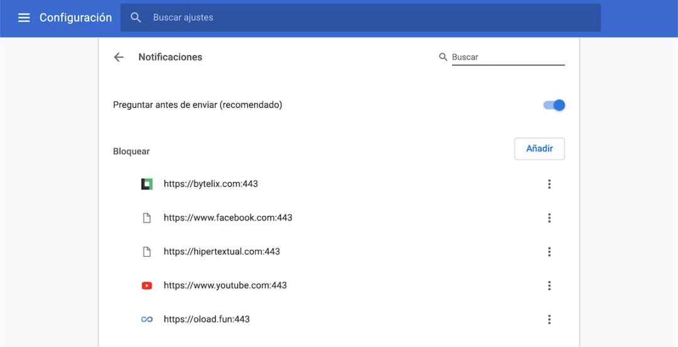Open the hamburger main menu

pyautogui.click(x=24, y=18)
